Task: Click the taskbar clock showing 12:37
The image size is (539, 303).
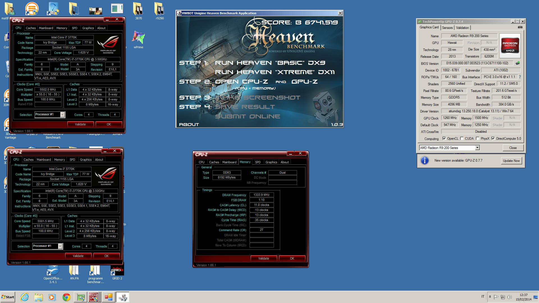Action: pos(523,297)
